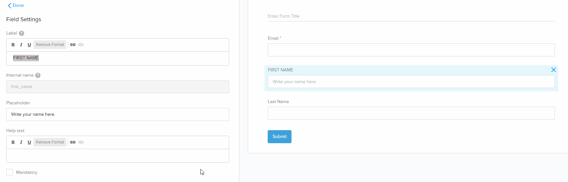The width and height of the screenshot is (568, 182).
Task: Click the Enter Form Title field
Action: click(411, 16)
